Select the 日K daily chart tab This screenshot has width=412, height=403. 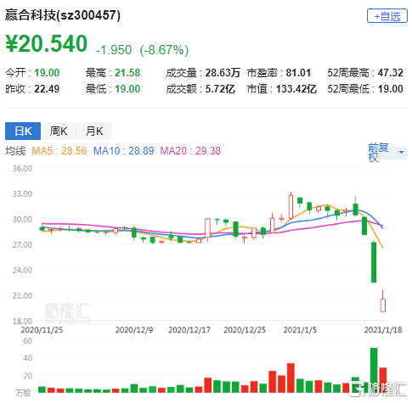[23, 131]
